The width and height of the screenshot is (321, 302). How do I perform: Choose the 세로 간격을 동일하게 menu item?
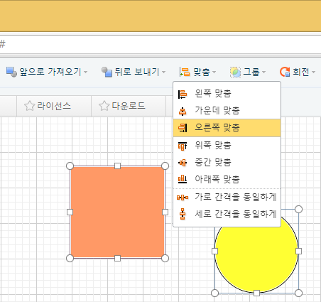coord(227,214)
